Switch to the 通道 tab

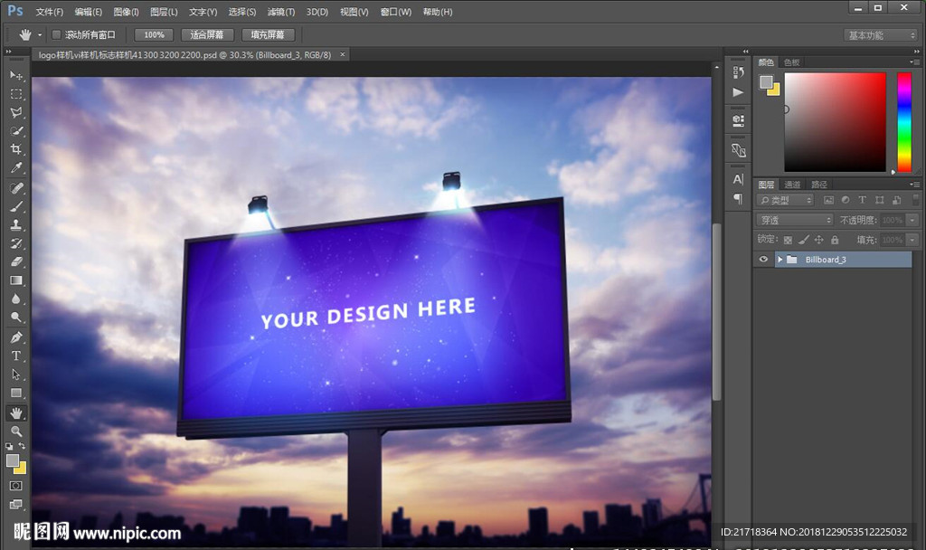click(x=792, y=185)
